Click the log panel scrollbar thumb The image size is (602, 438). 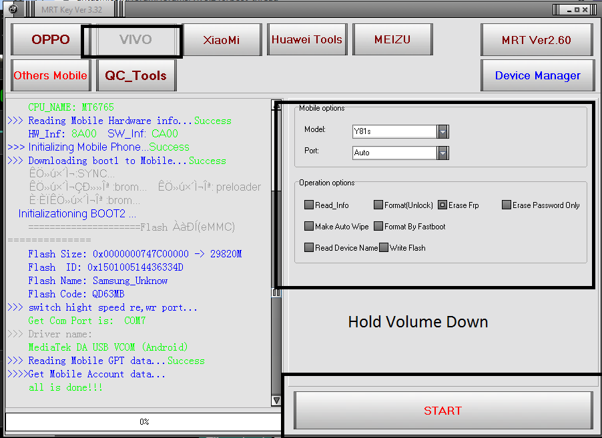276,293
